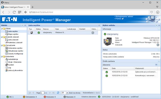
Task: Collapse the Informacje section
Action: coord(159,29)
